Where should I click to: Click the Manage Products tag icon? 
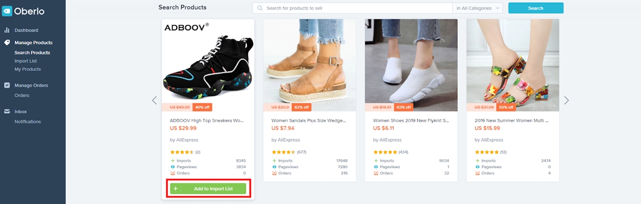point(7,43)
